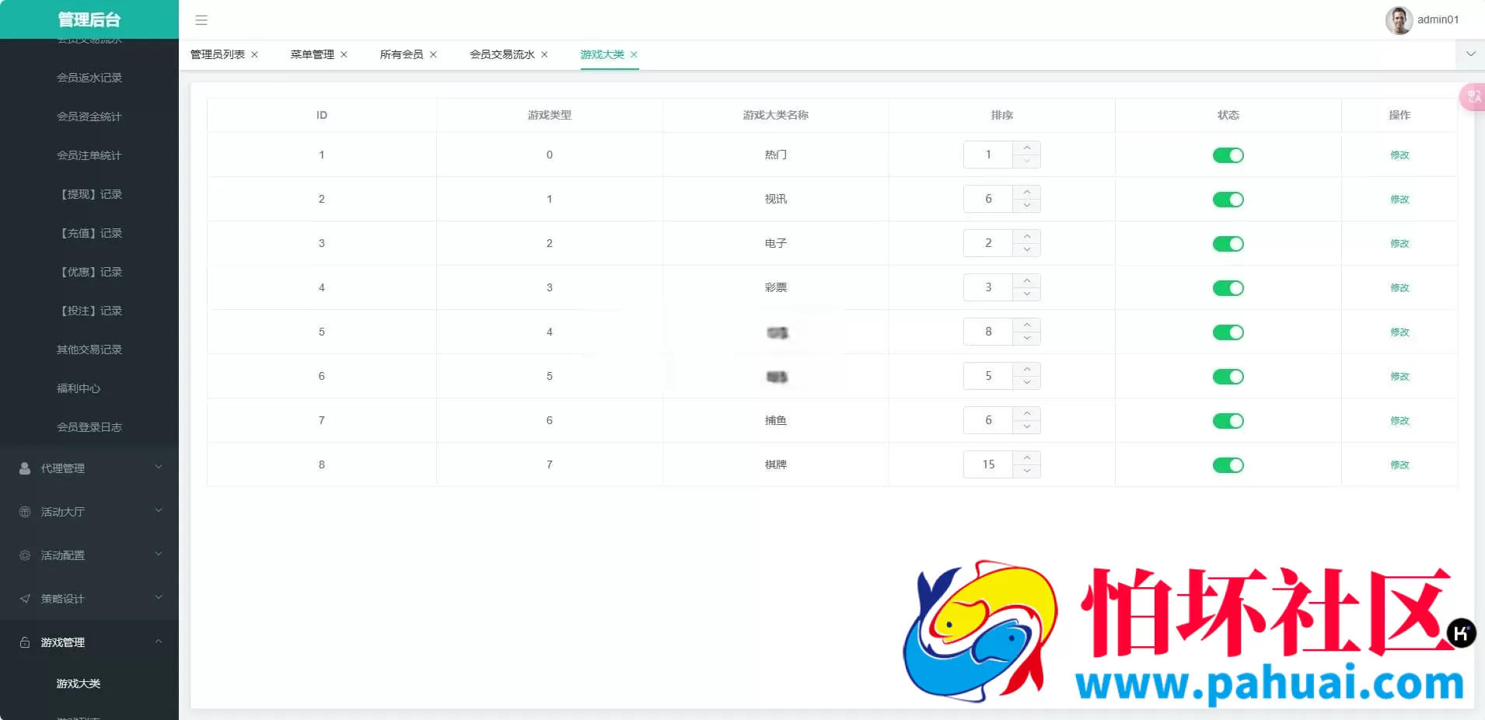The height and width of the screenshot is (720, 1485).
Task: Click the 代理管理 user icon
Action: (25, 468)
